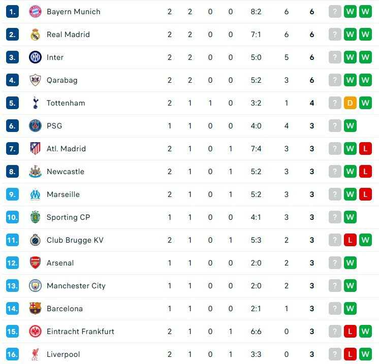379x364 pixels.
Task: Select the rank 1 position badge
Action: [13, 11]
